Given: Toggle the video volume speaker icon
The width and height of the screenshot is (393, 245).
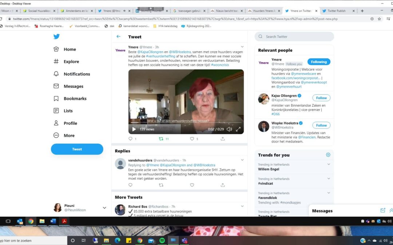Looking at the screenshot, I should click(229, 129).
